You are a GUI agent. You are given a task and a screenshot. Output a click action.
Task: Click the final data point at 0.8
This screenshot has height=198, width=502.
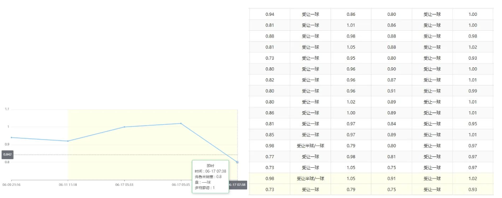[x=237, y=162]
